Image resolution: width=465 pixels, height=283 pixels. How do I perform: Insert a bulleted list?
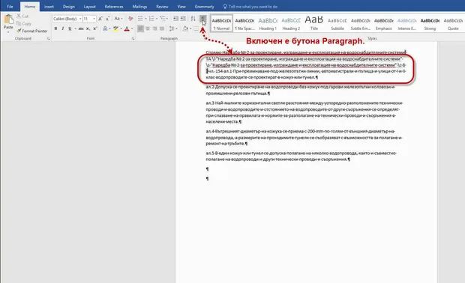pyautogui.click(x=140, y=19)
